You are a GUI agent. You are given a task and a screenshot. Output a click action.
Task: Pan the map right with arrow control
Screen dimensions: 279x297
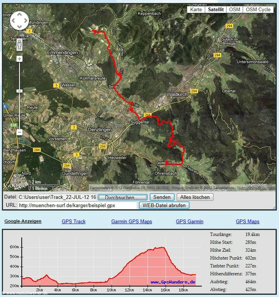[25, 21]
